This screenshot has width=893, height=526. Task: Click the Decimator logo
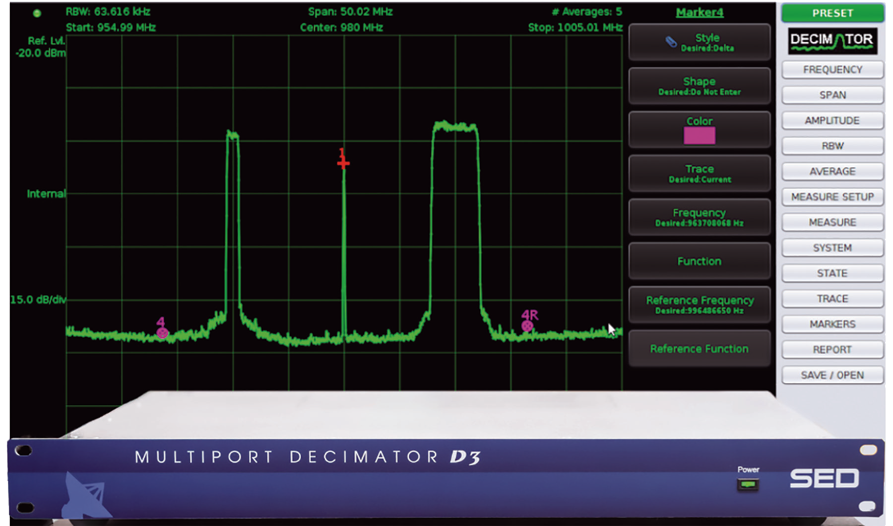click(x=832, y=41)
